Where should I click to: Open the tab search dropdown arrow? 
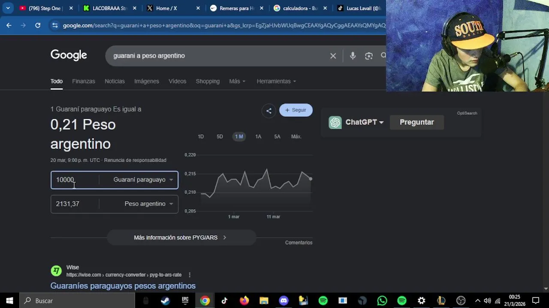(x=8, y=8)
